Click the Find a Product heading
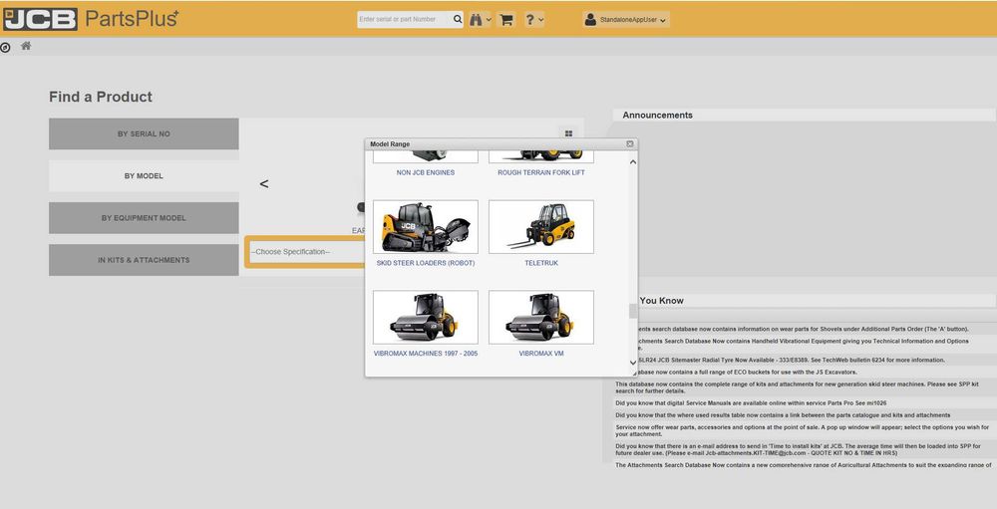Viewport: 997px width, 509px height. click(x=101, y=98)
